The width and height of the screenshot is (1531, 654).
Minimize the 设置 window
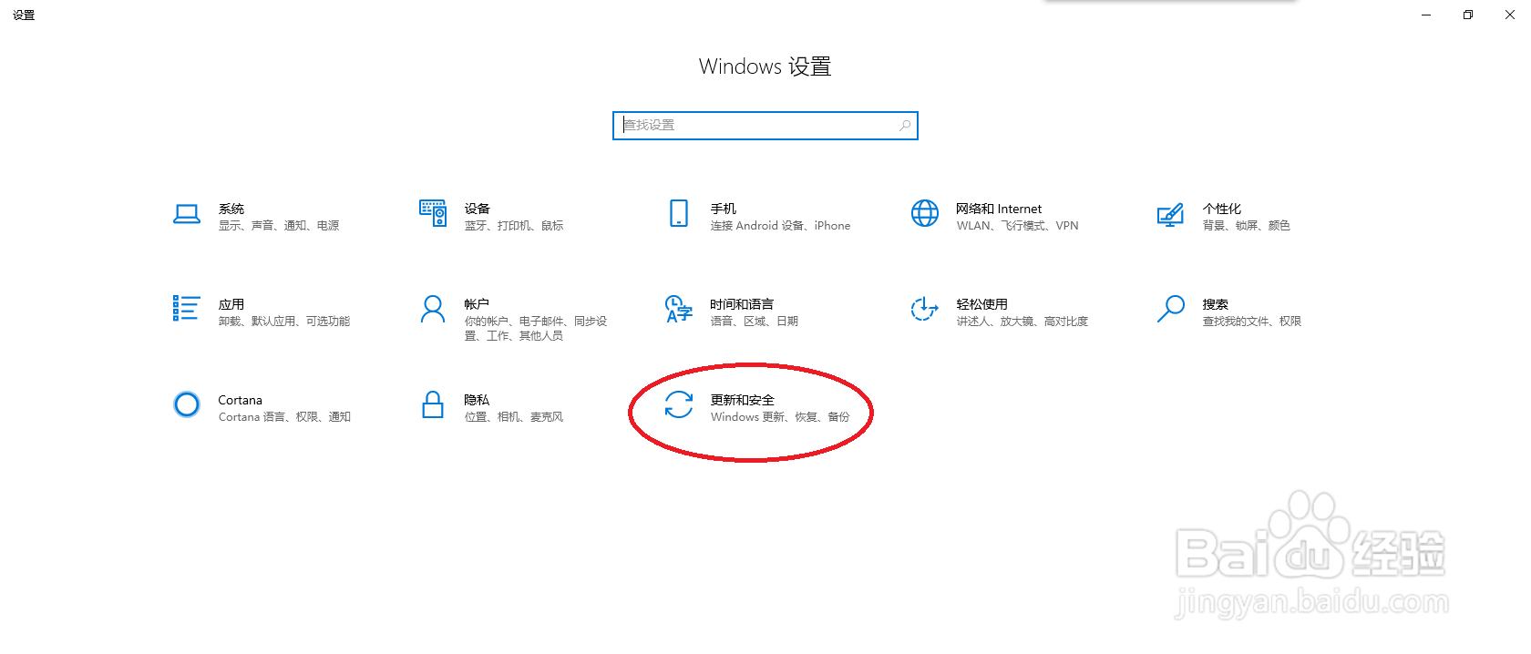(x=1426, y=15)
